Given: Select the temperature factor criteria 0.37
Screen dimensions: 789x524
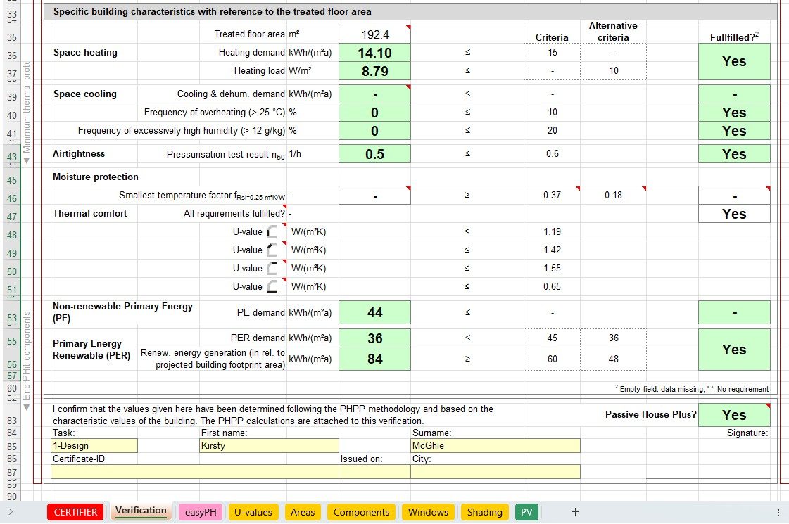Looking at the screenshot, I should (x=552, y=195).
